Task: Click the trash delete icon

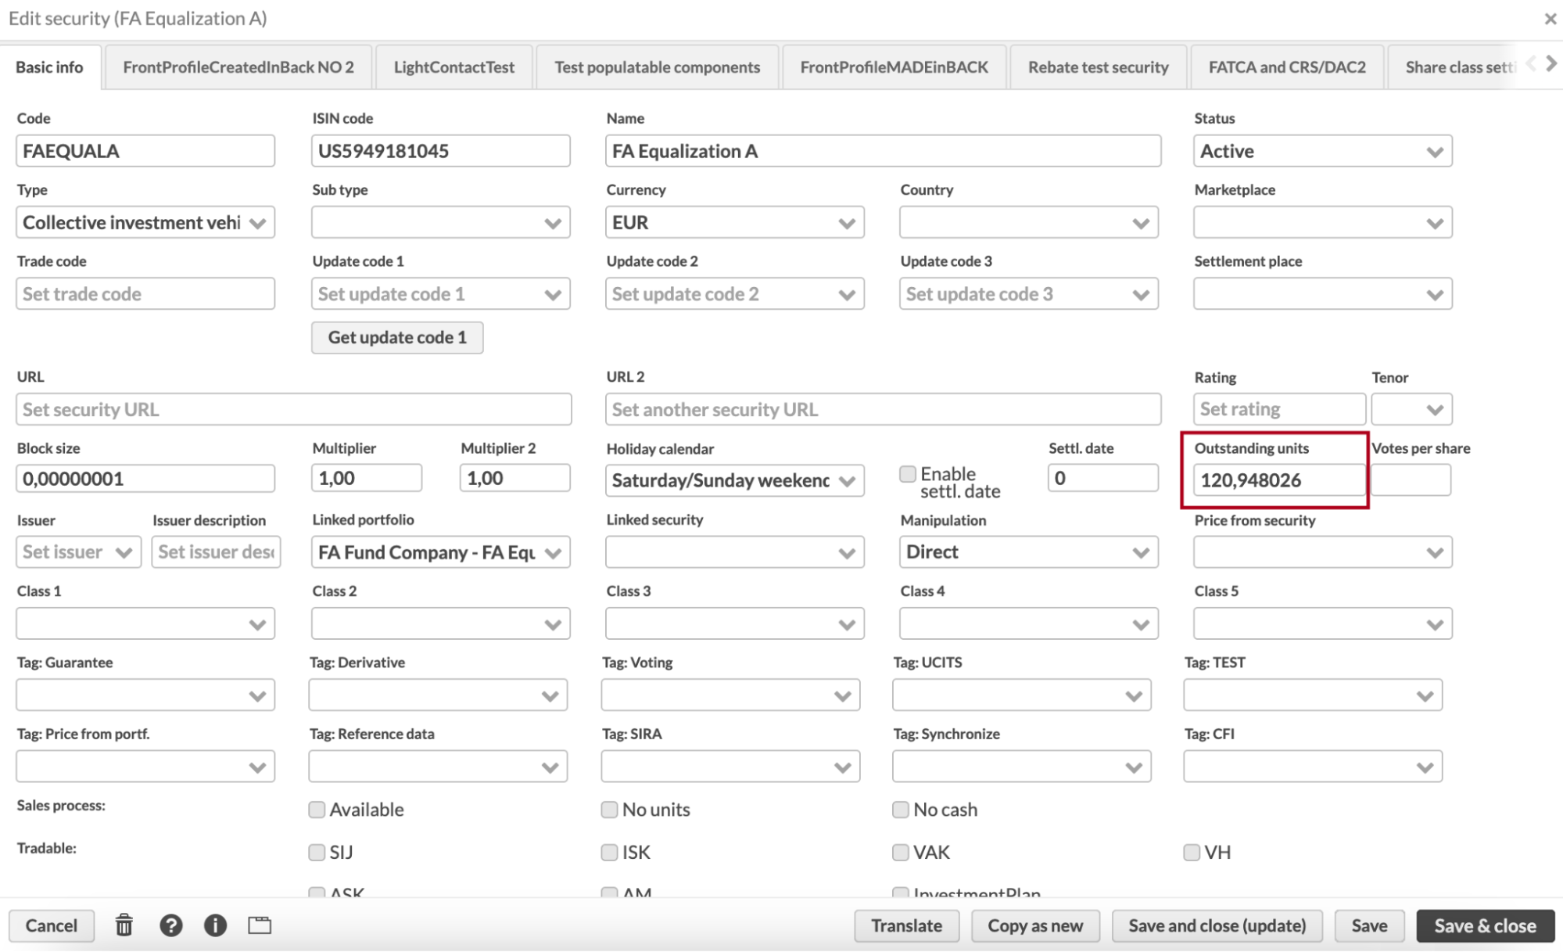Action: (x=124, y=925)
